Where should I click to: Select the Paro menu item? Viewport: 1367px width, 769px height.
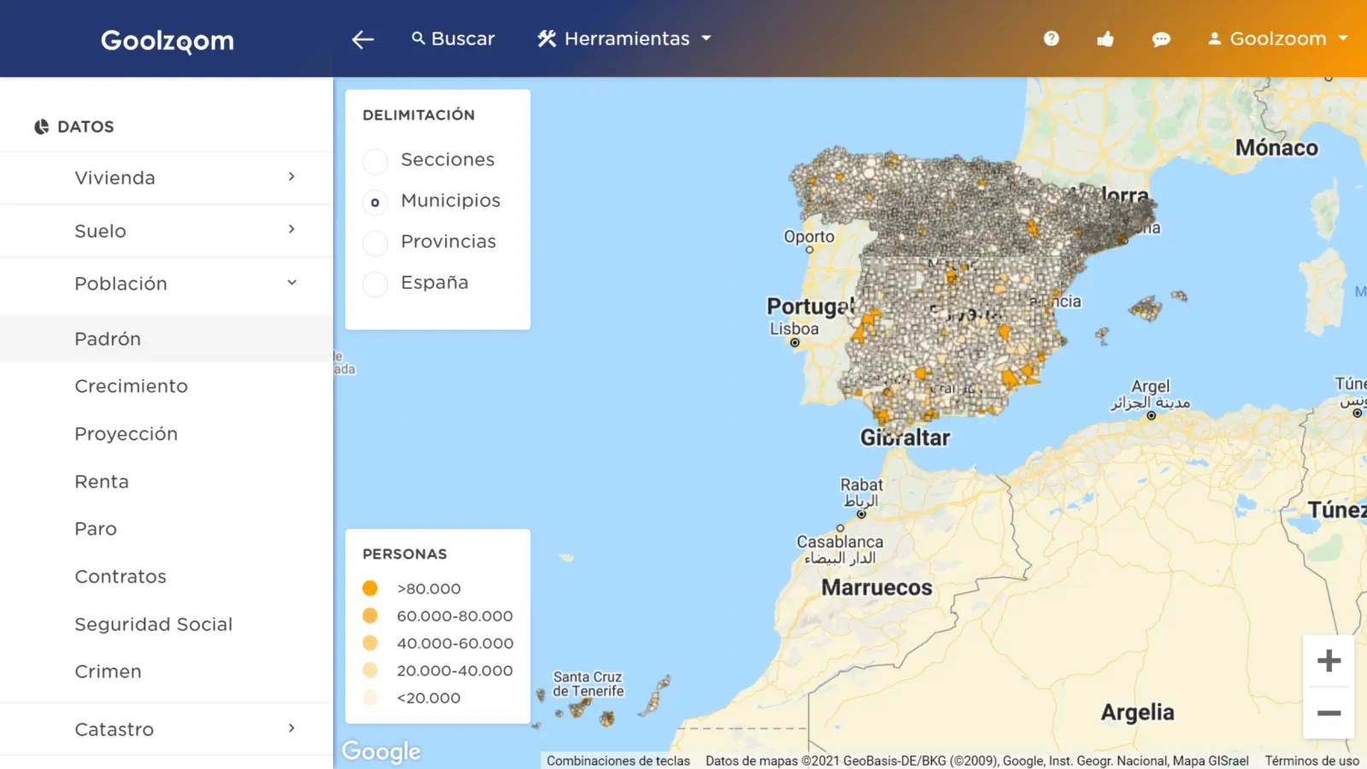[x=167, y=529]
